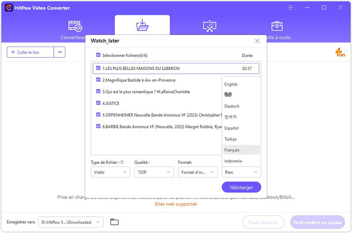
Task: Choose English from the language list
Action: pos(241,84)
